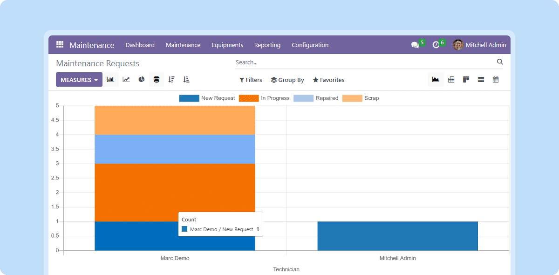Image resolution: width=559 pixels, height=275 pixels.
Task: Switch to the kanban view
Action: tap(466, 80)
